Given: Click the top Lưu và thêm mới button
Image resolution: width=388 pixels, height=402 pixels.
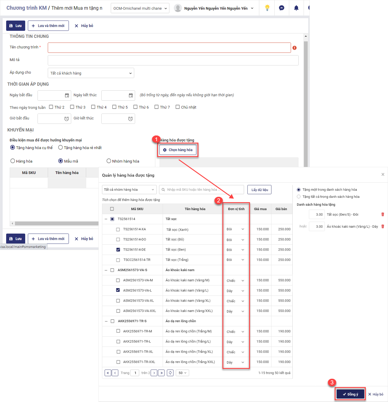Looking at the screenshot, I should pyautogui.click(x=48, y=26).
